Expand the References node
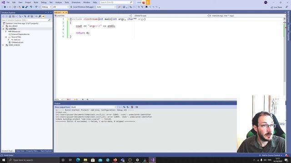 point(6,32)
